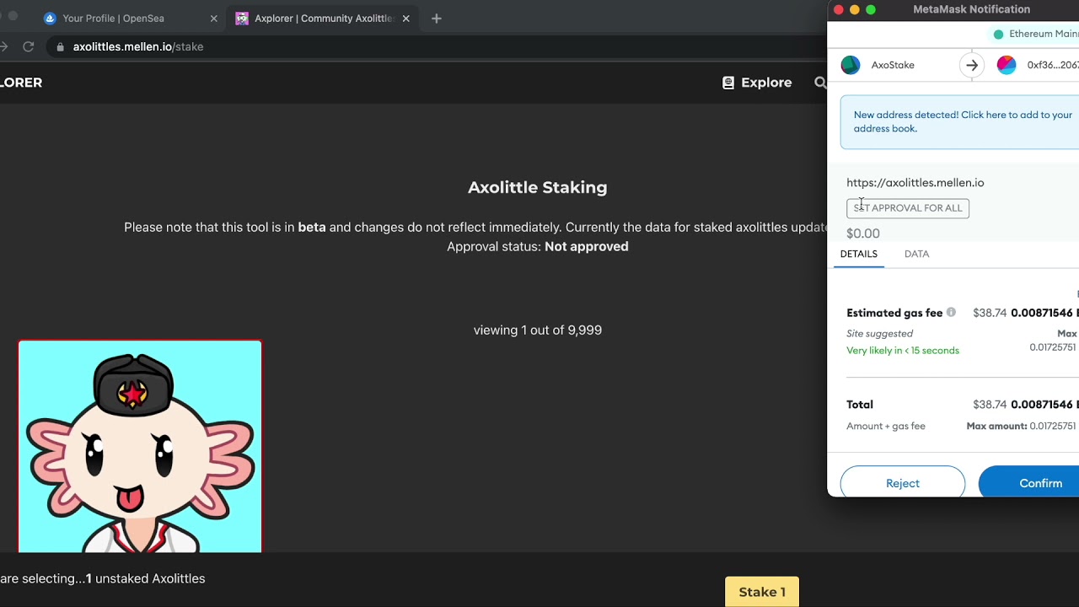Click the Axolittle Staking heading
Viewport: 1079px width, 607px height.
click(538, 187)
